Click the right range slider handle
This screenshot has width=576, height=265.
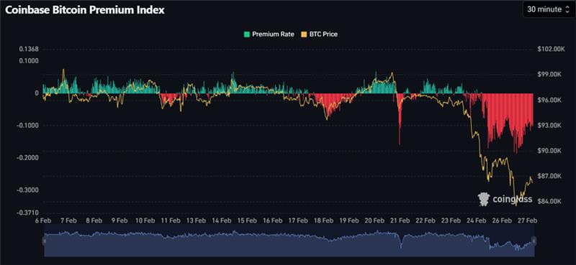coord(534,241)
